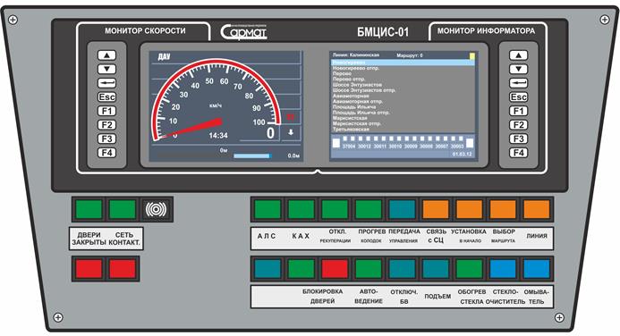
Task: Push the orange ВЫБОР МАРШРУТА button
Action: pos(503,209)
